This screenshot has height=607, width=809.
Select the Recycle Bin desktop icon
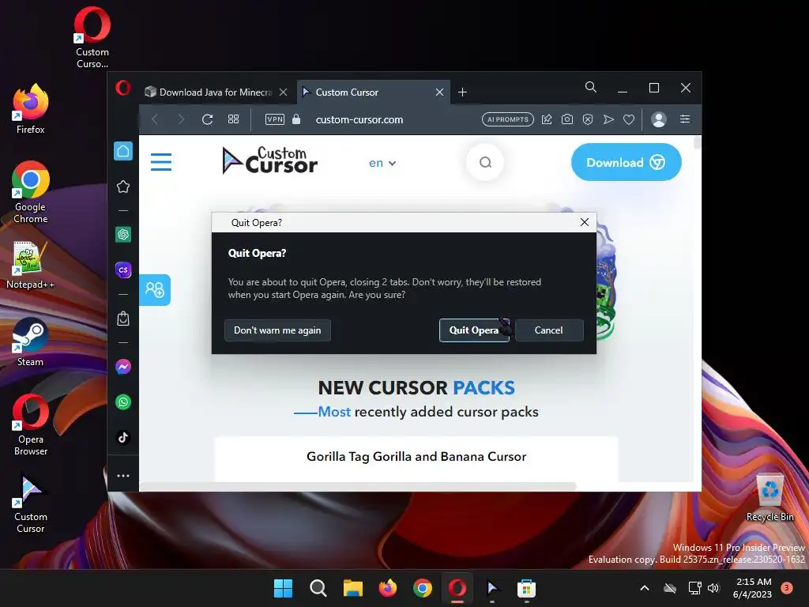[x=769, y=498]
